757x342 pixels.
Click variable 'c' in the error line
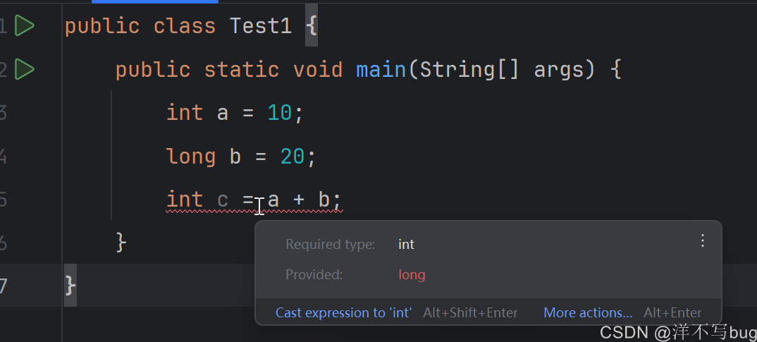point(223,200)
